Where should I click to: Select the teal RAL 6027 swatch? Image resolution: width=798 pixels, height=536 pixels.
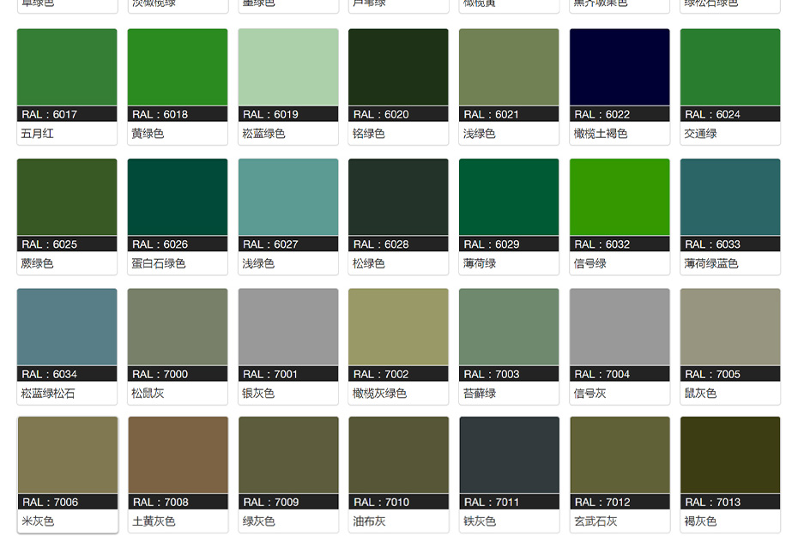click(288, 198)
